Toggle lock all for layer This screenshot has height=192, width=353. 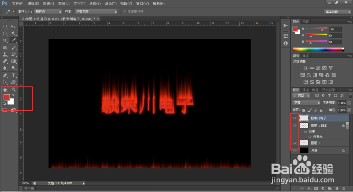[321, 110]
